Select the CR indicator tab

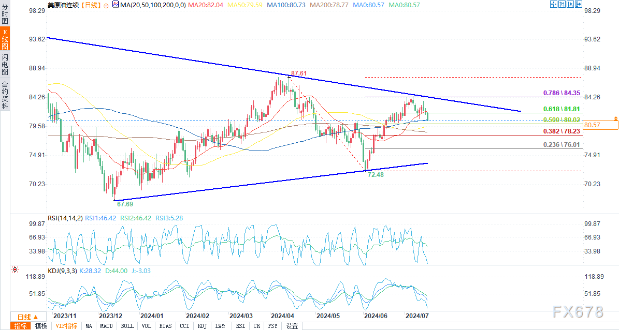tap(256, 326)
